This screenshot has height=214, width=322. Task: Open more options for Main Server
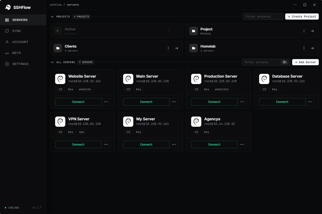pyautogui.click(x=174, y=102)
